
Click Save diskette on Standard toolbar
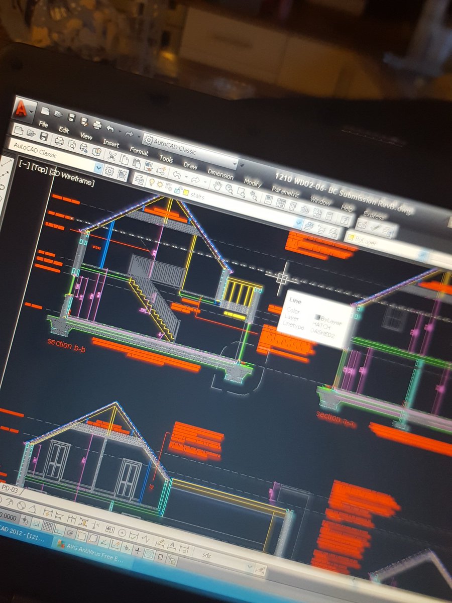[x=44, y=136]
